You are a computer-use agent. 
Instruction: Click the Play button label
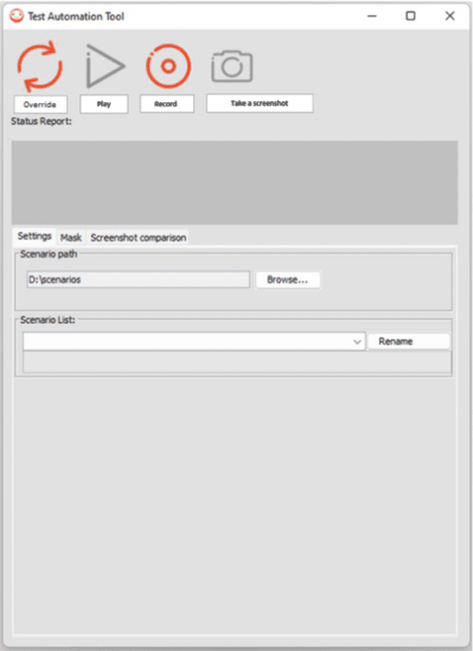[104, 104]
